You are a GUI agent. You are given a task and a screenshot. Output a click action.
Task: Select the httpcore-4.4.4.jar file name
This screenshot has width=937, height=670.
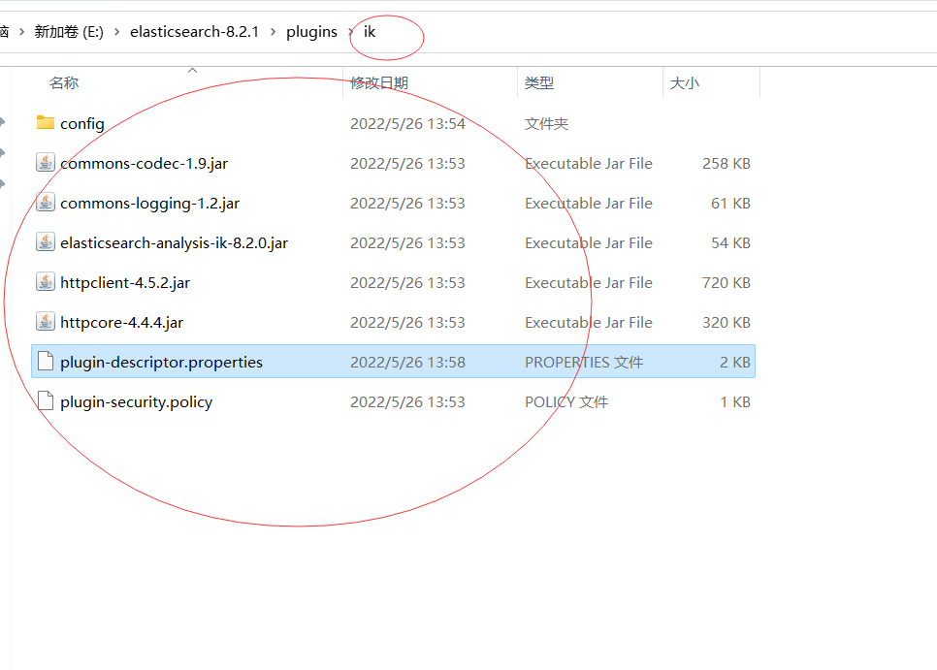(x=121, y=323)
